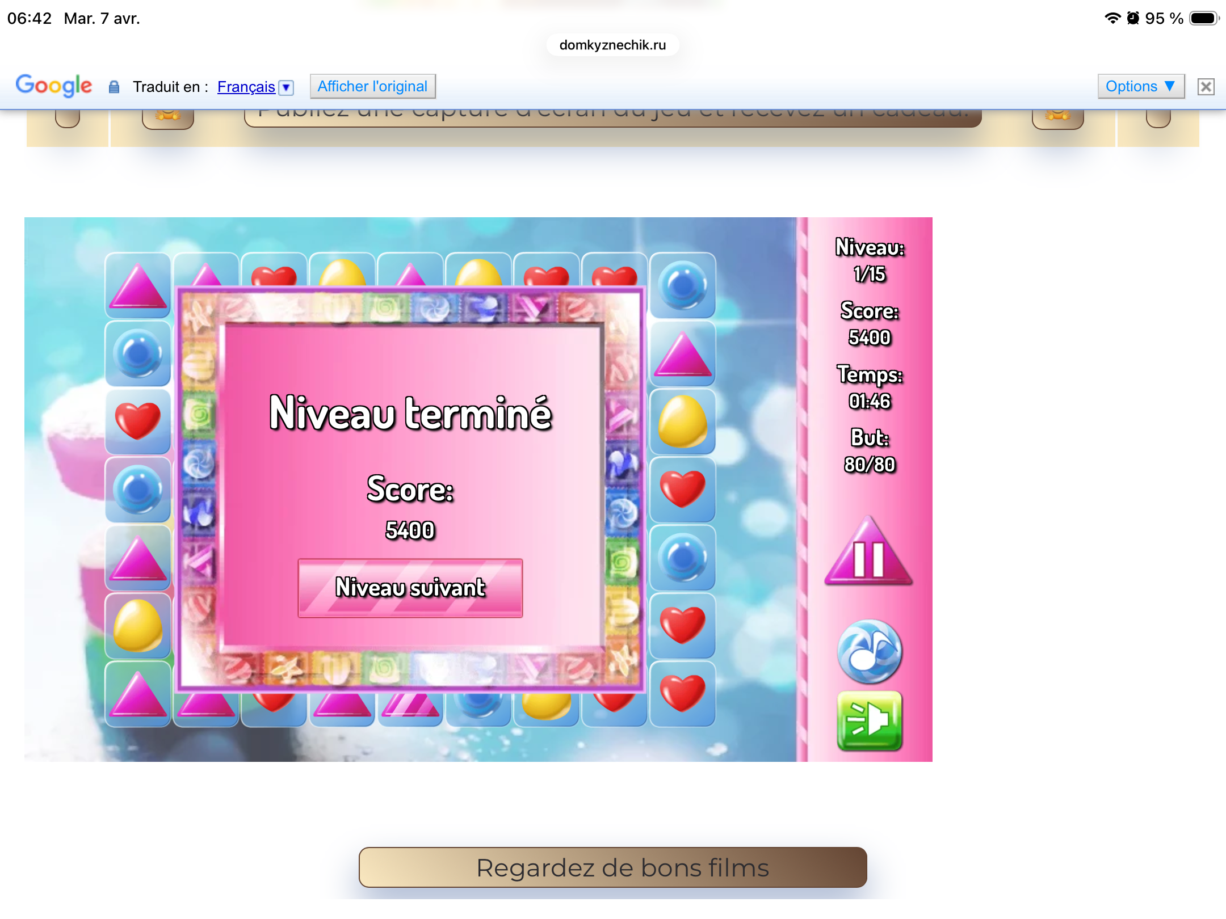Tap the yellow egg candy in left column
Viewport: 1226px width, 919px height.
coord(138,626)
